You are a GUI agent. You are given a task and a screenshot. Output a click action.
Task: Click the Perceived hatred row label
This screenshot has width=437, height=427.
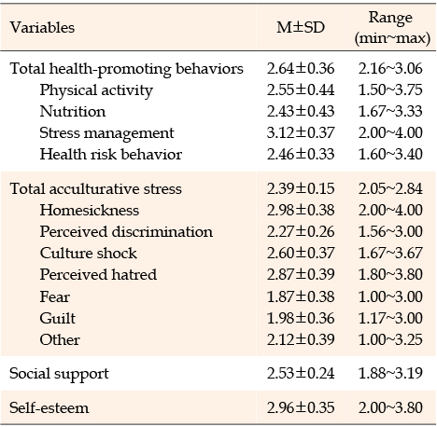(98, 275)
